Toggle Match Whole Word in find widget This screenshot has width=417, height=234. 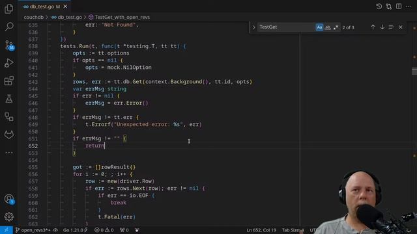click(328, 27)
